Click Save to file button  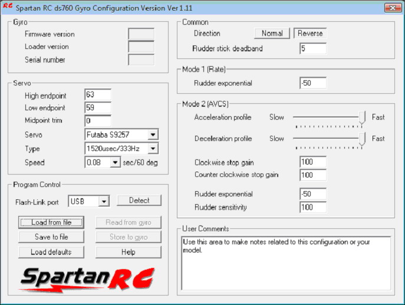click(x=51, y=237)
